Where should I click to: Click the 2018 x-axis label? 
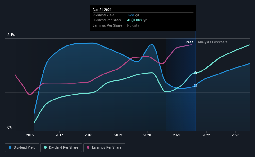click(x=89, y=135)
